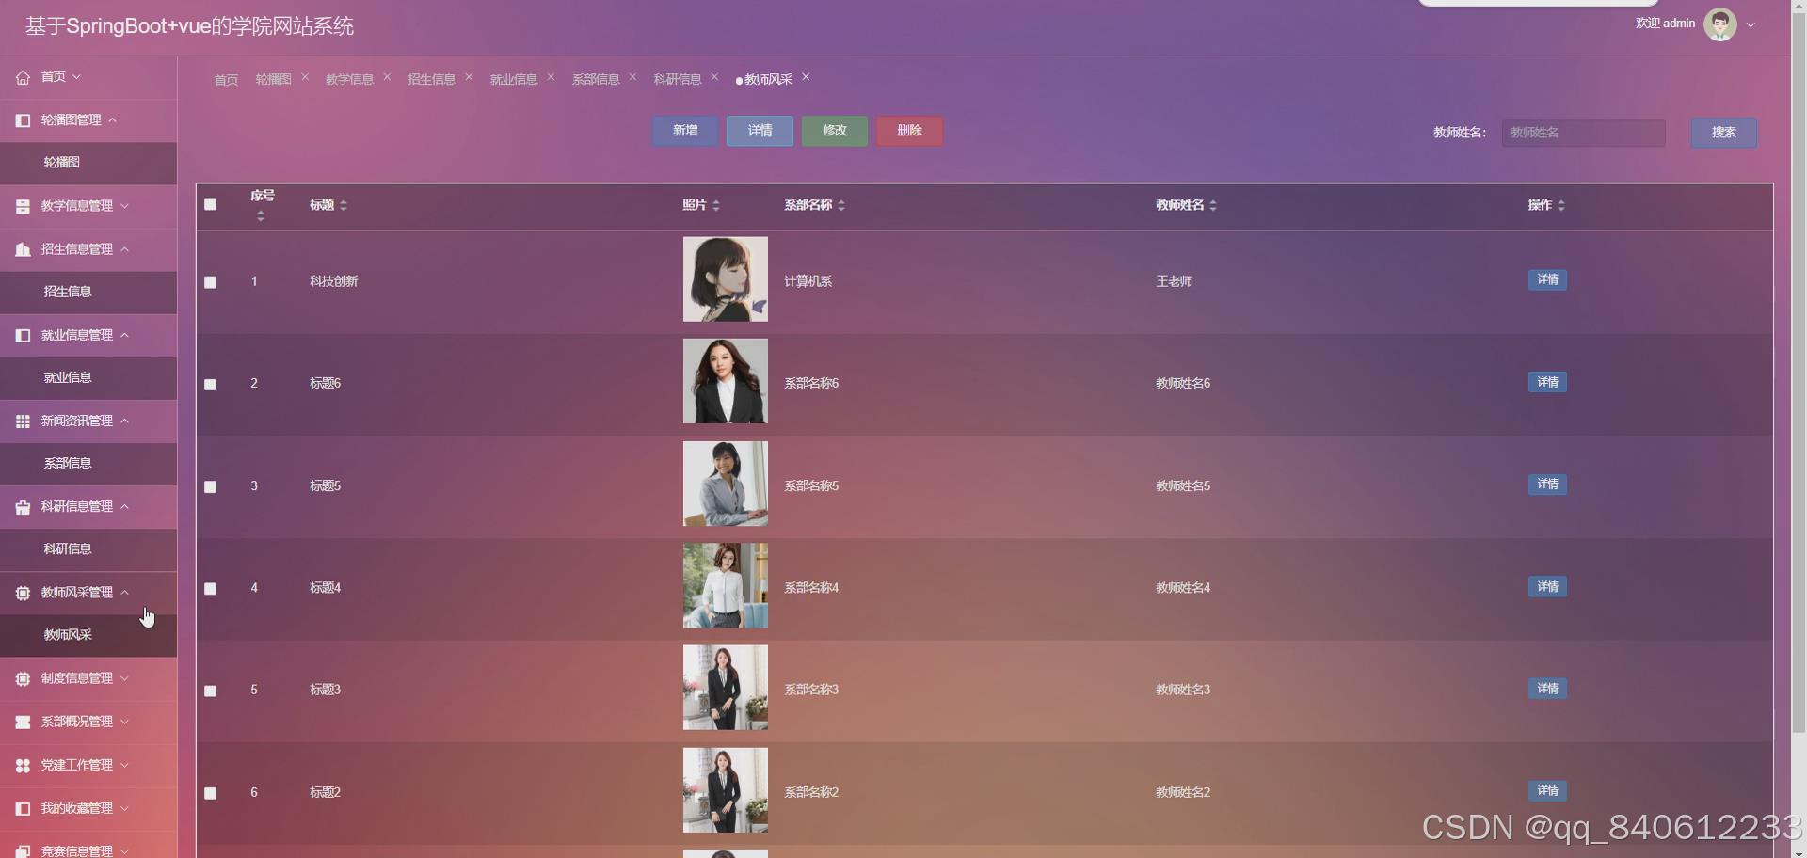
Task: Check the row for 标题4
Action: click(211, 589)
